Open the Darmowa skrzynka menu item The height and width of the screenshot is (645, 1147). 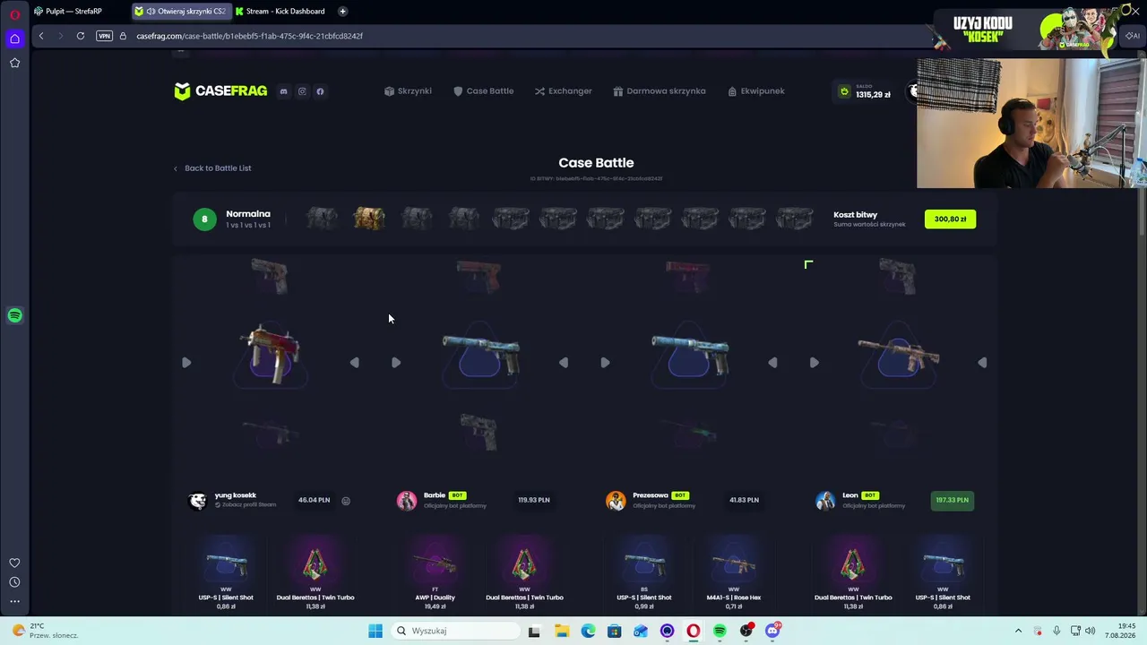pos(660,90)
